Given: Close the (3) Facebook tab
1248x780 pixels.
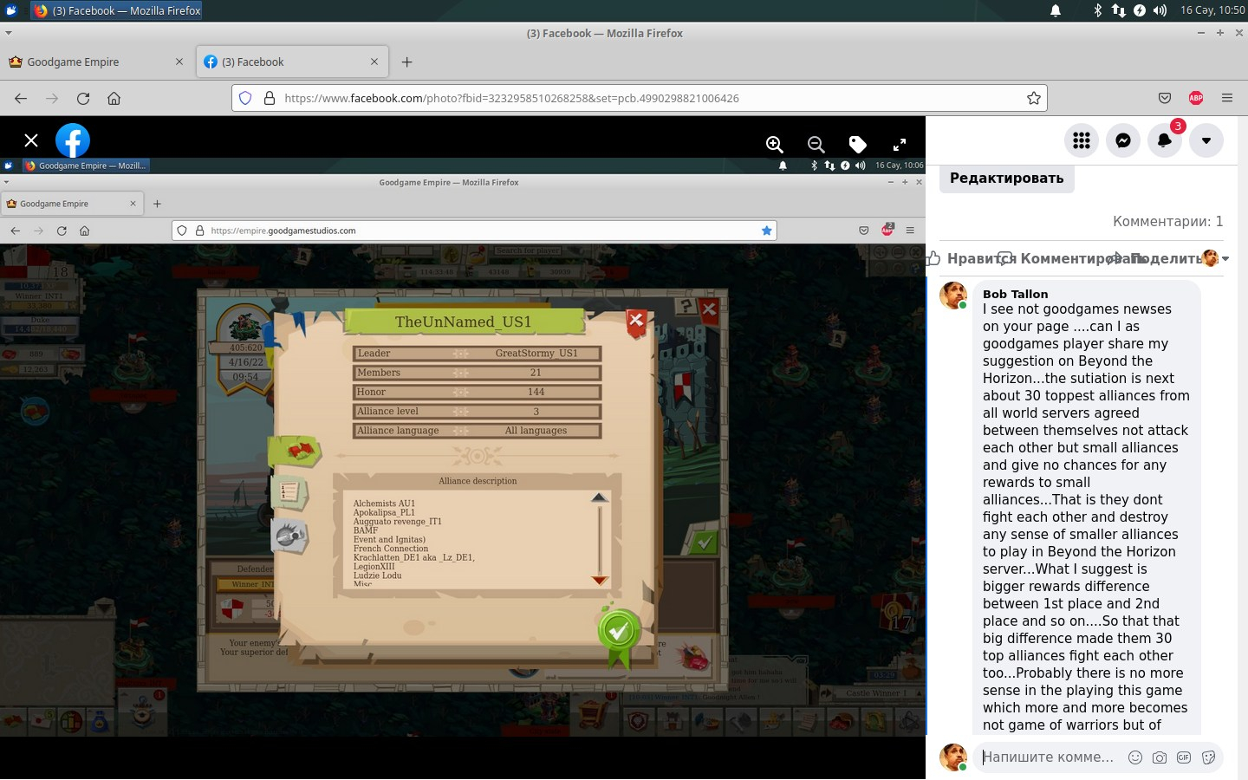Looking at the screenshot, I should (374, 62).
